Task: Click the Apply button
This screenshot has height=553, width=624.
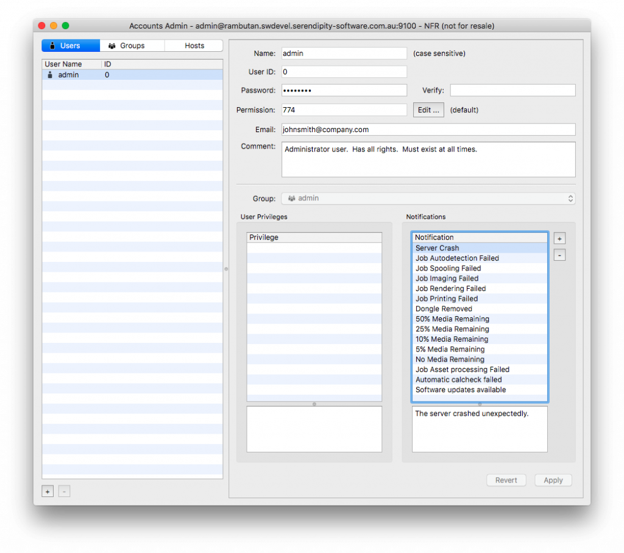Action: click(x=553, y=480)
